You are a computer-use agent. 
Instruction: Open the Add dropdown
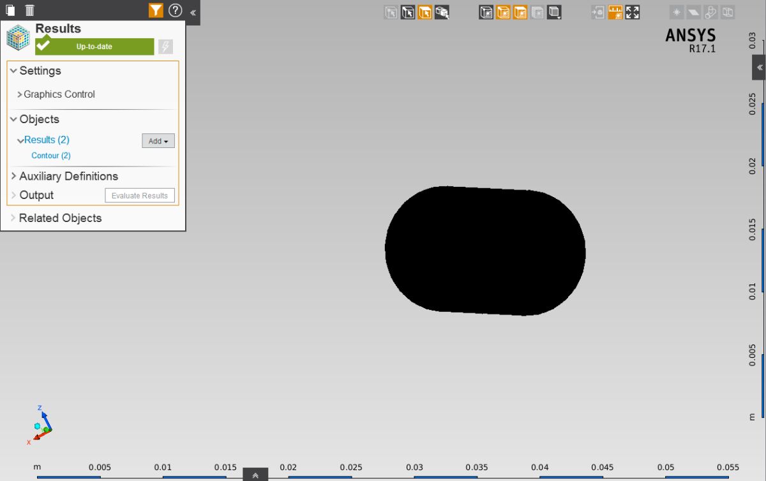(x=158, y=141)
